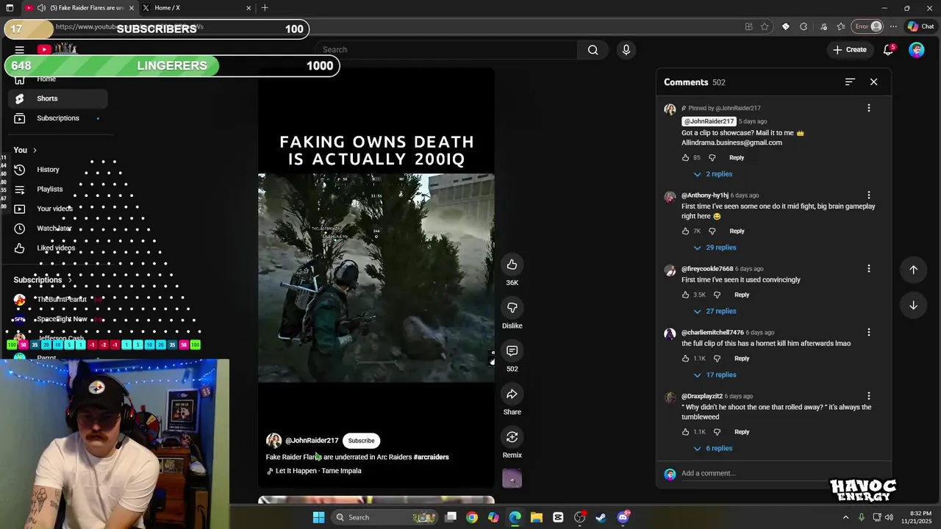Open the Edge three-dot settings menu
The height and width of the screenshot is (529, 941).
pos(895,26)
